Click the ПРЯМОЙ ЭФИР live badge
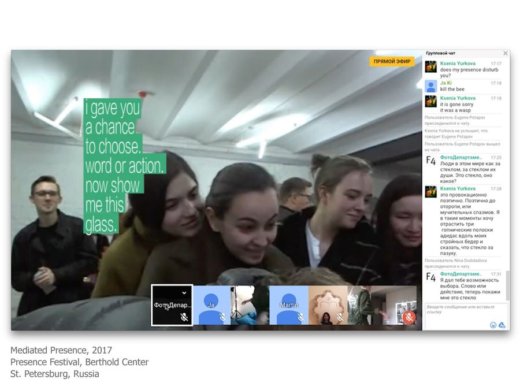 click(392, 61)
